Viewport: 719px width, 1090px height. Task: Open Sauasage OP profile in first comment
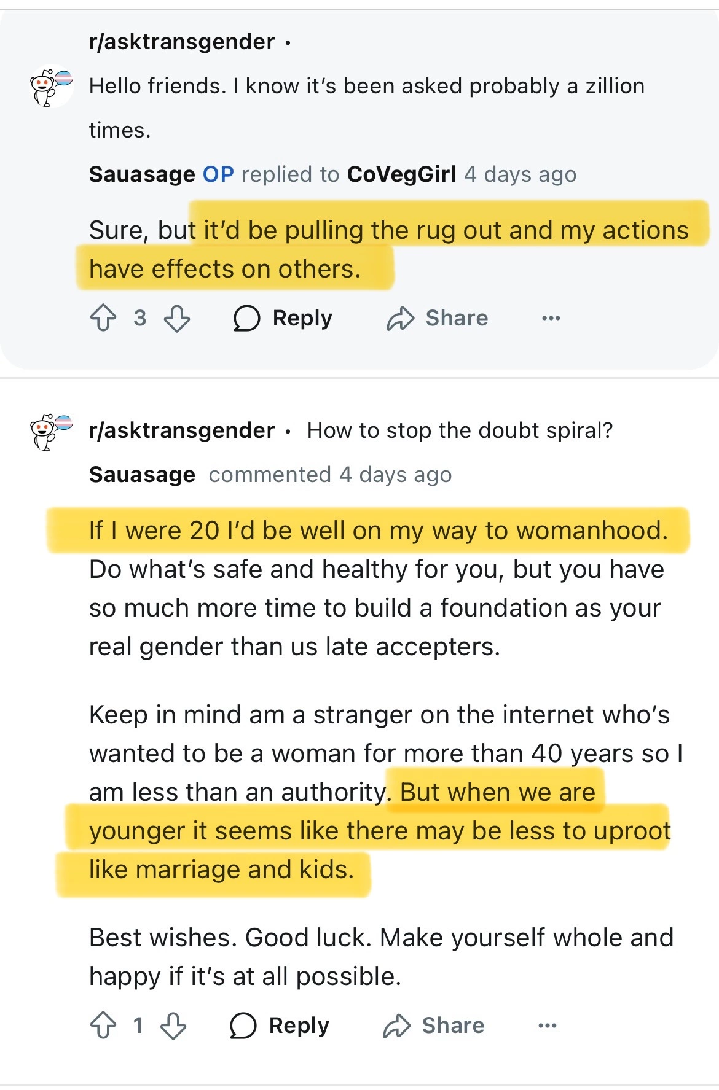pyautogui.click(x=142, y=174)
